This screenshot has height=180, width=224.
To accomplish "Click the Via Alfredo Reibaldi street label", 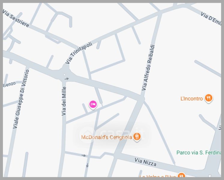I will tap(148, 67).
